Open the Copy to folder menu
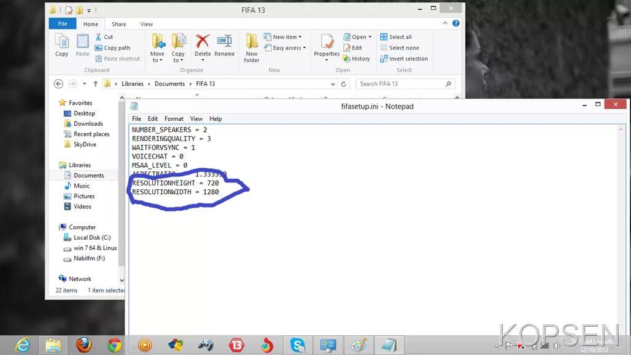Screen dimensions: 631x355 (x=178, y=47)
